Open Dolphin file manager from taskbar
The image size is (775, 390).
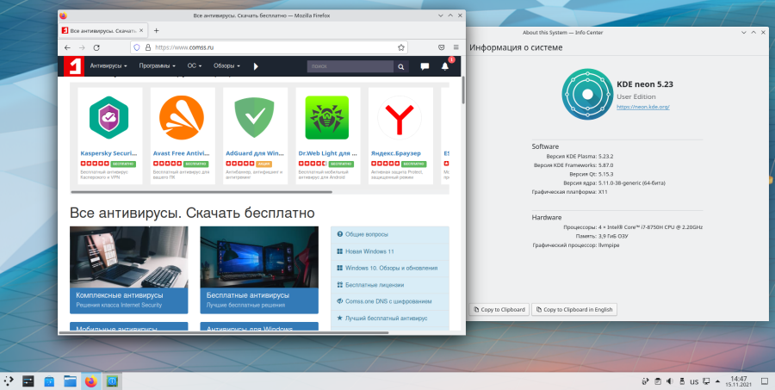(71, 381)
